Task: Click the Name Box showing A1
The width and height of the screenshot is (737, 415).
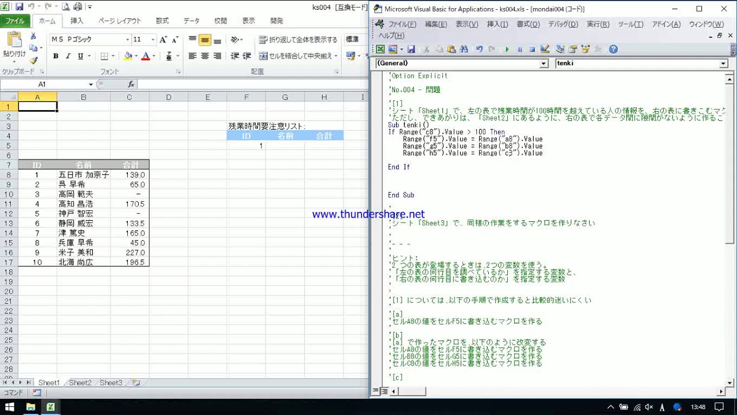Action: (42, 84)
